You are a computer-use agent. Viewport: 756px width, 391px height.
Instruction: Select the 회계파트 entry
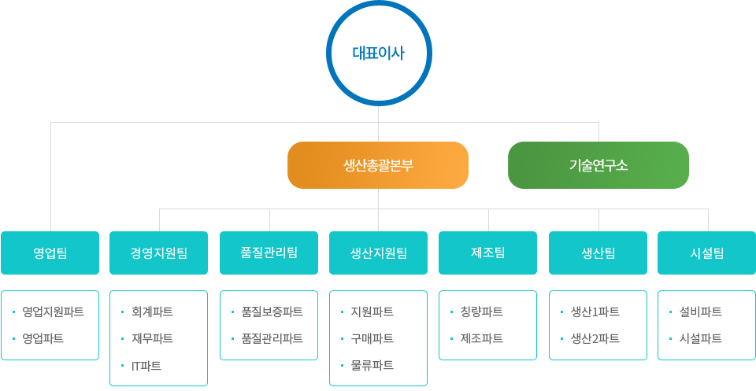(152, 312)
